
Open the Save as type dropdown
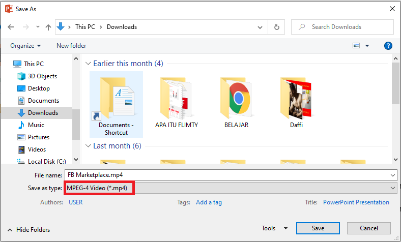(231, 188)
